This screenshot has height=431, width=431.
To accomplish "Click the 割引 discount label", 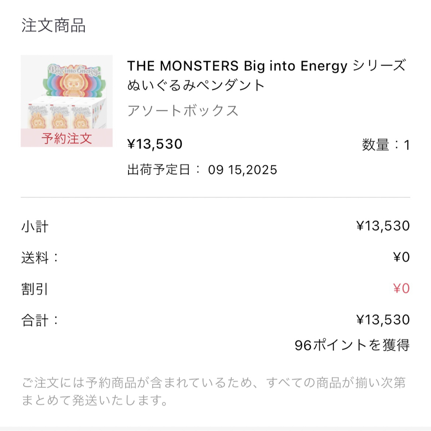I will pos(35,289).
